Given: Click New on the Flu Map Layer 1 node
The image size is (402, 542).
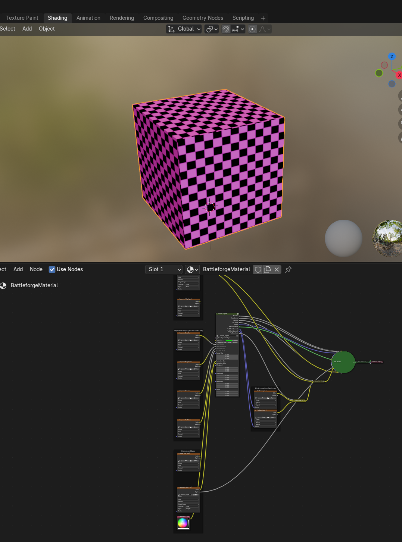Looking at the screenshot, I should coord(264,398).
